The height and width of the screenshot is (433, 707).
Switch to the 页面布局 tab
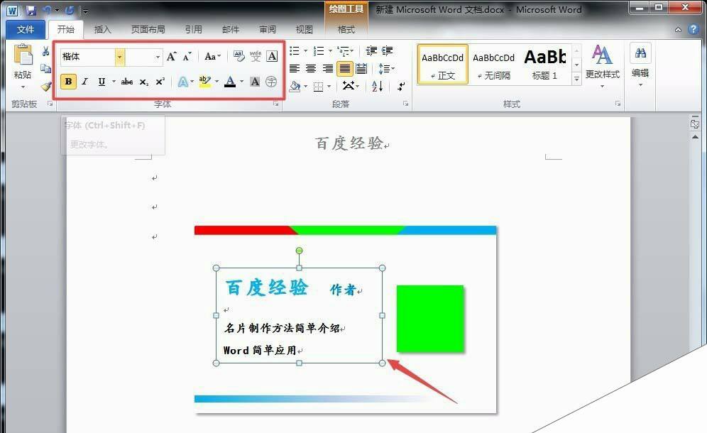(x=148, y=30)
